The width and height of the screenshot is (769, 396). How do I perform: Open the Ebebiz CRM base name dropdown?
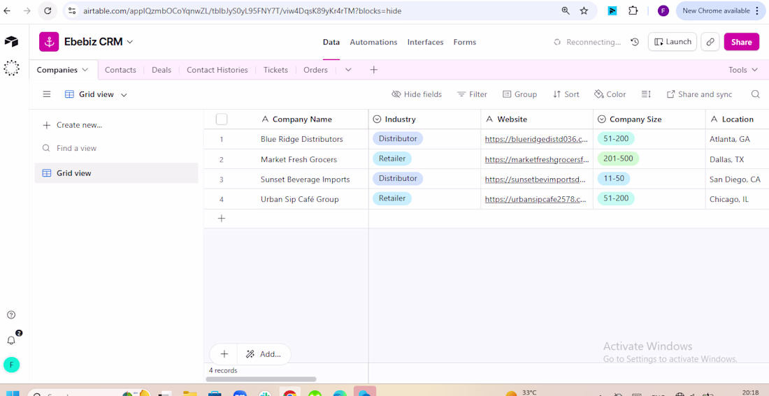click(99, 42)
